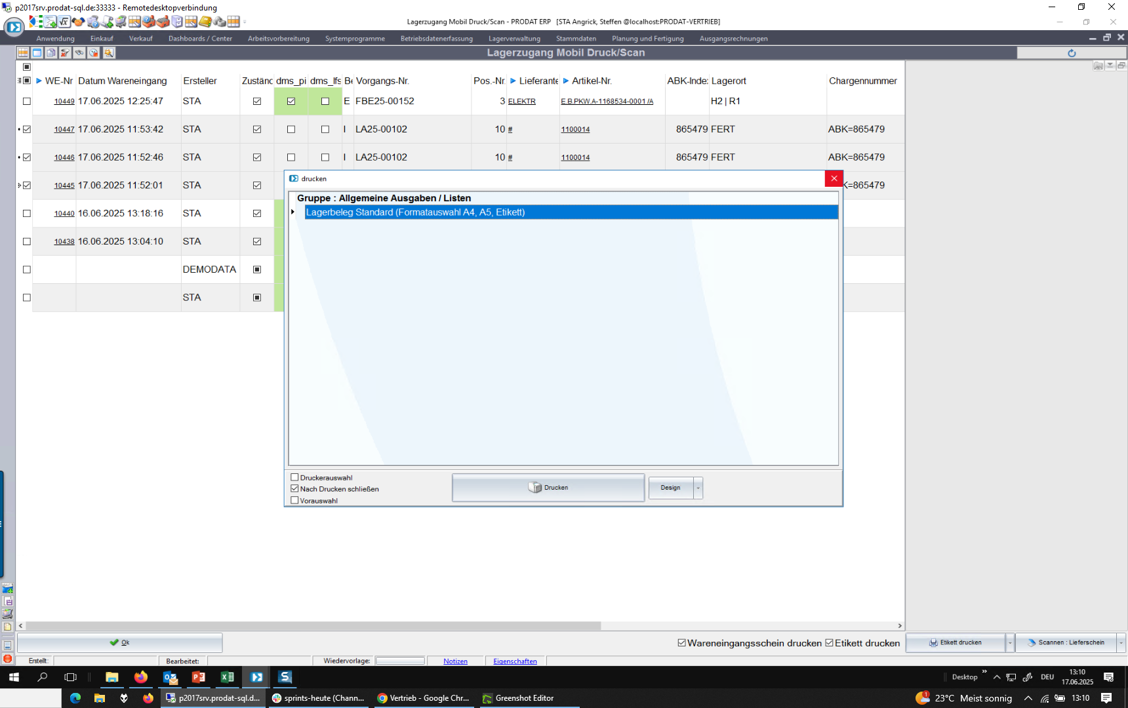Open the Einkauf menu

click(102, 39)
